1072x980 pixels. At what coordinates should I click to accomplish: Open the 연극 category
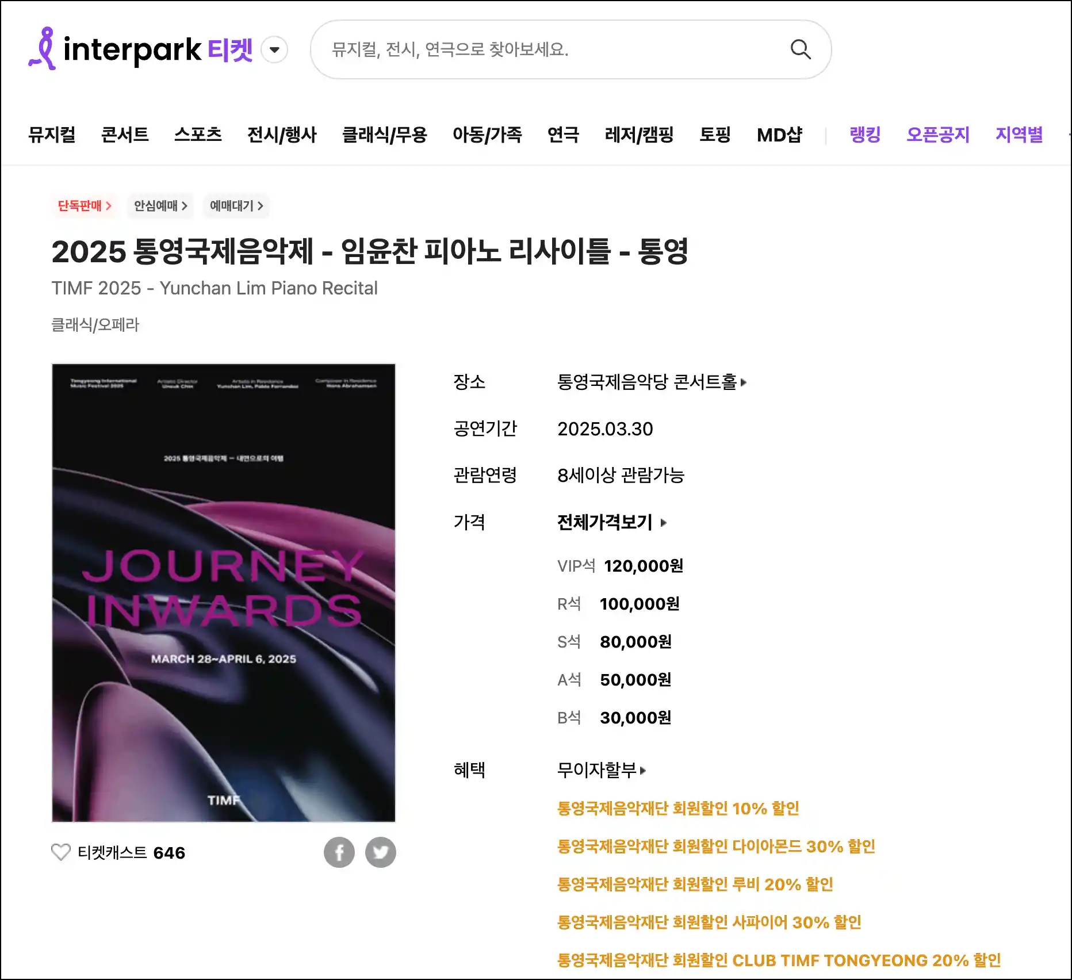(x=564, y=135)
